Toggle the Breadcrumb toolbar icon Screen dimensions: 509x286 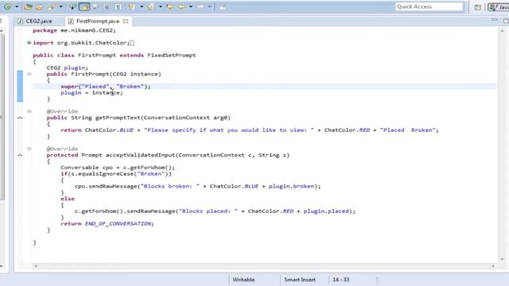[73, 6]
